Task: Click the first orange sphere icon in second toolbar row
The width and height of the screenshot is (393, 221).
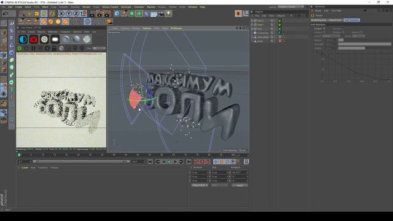Action: tap(44, 22)
